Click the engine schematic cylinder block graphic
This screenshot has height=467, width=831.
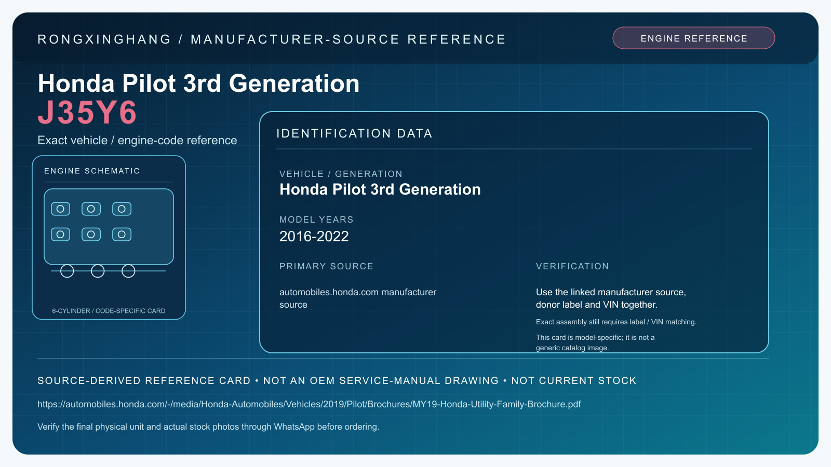point(109,227)
